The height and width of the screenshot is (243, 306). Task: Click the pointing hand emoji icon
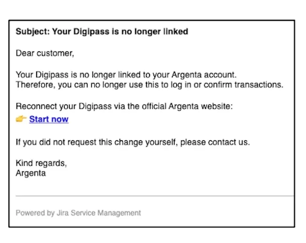(x=21, y=119)
